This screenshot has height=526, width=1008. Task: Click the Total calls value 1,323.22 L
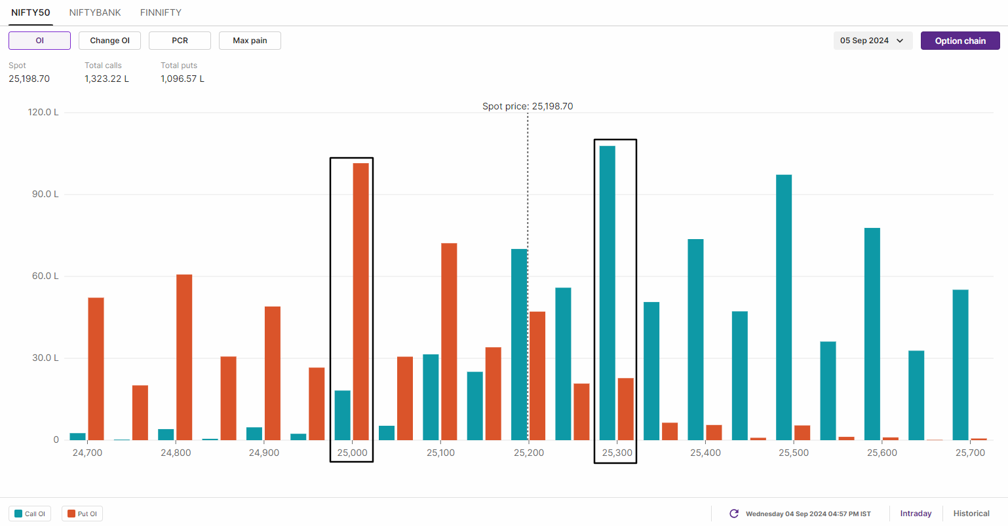[x=107, y=79]
